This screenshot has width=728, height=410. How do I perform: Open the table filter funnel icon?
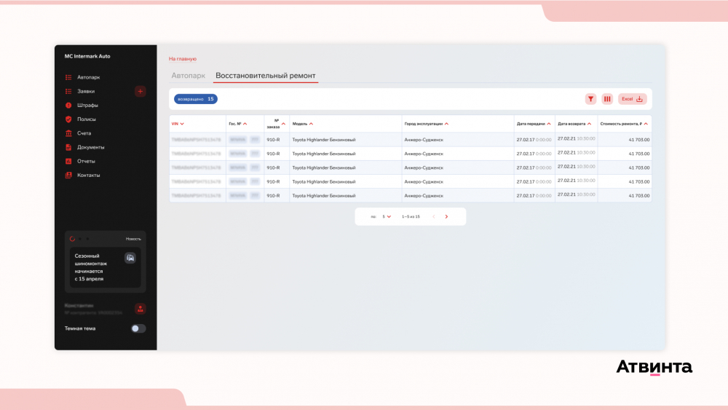point(590,99)
